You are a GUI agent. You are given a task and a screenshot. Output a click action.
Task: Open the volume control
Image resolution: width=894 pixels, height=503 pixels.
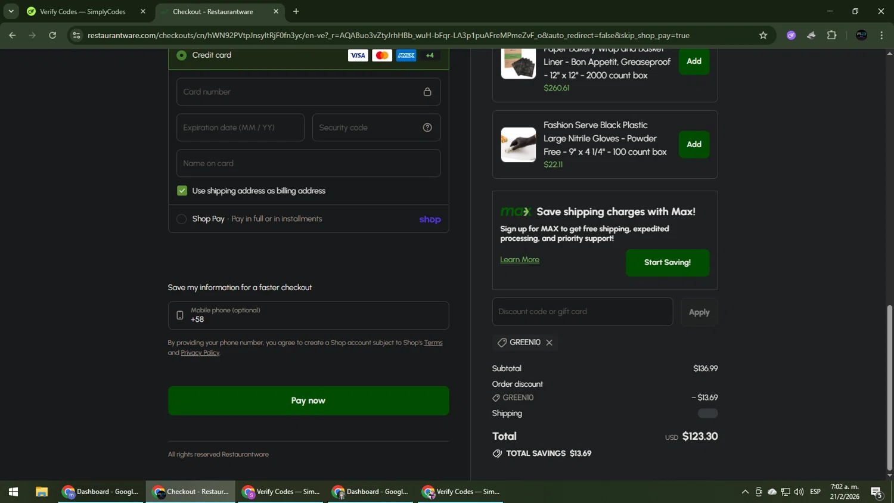799,492
